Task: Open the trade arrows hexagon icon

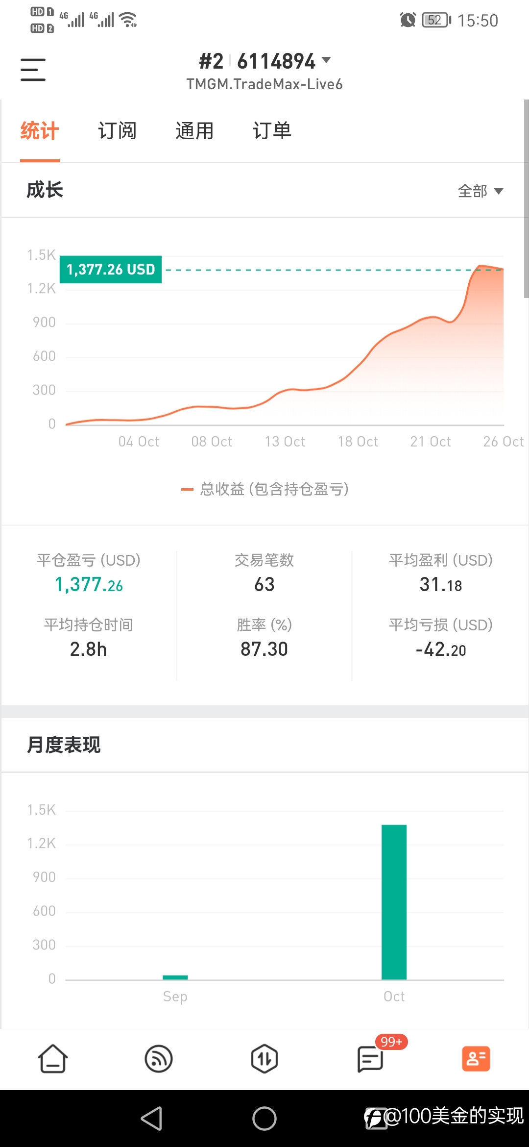Action: coord(264,1059)
